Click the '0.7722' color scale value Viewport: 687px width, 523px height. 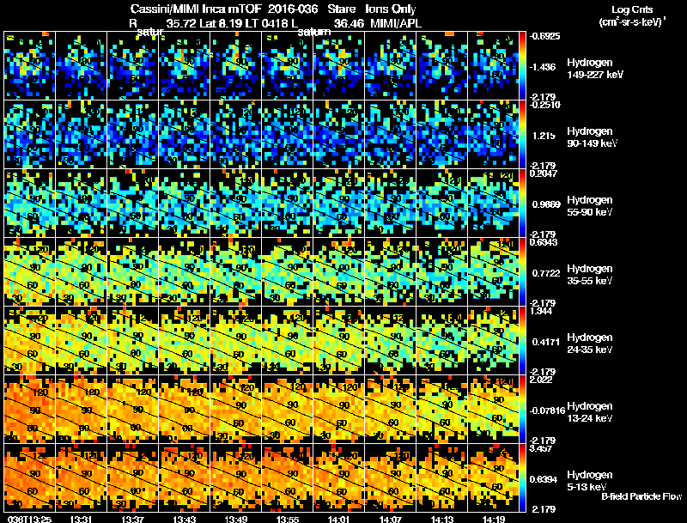tap(546, 273)
